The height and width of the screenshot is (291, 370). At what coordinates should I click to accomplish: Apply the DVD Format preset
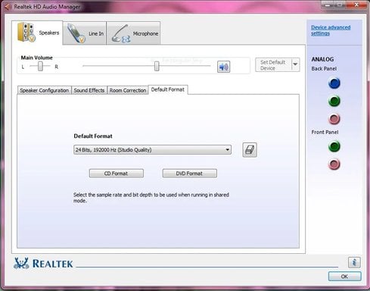click(x=189, y=174)
